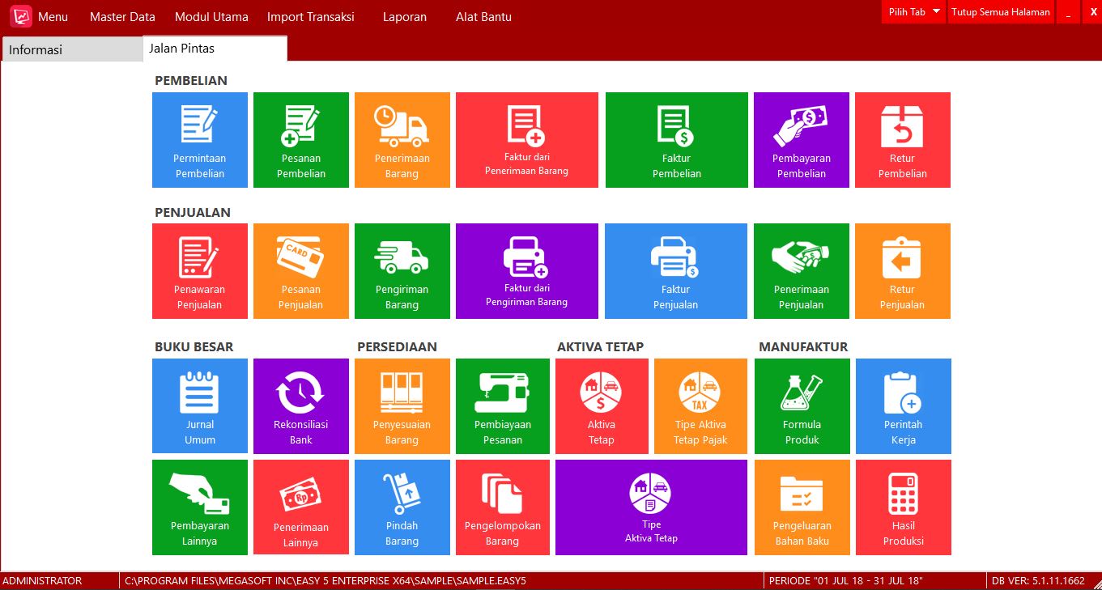Open the Master Data menu

click(122, 17)
